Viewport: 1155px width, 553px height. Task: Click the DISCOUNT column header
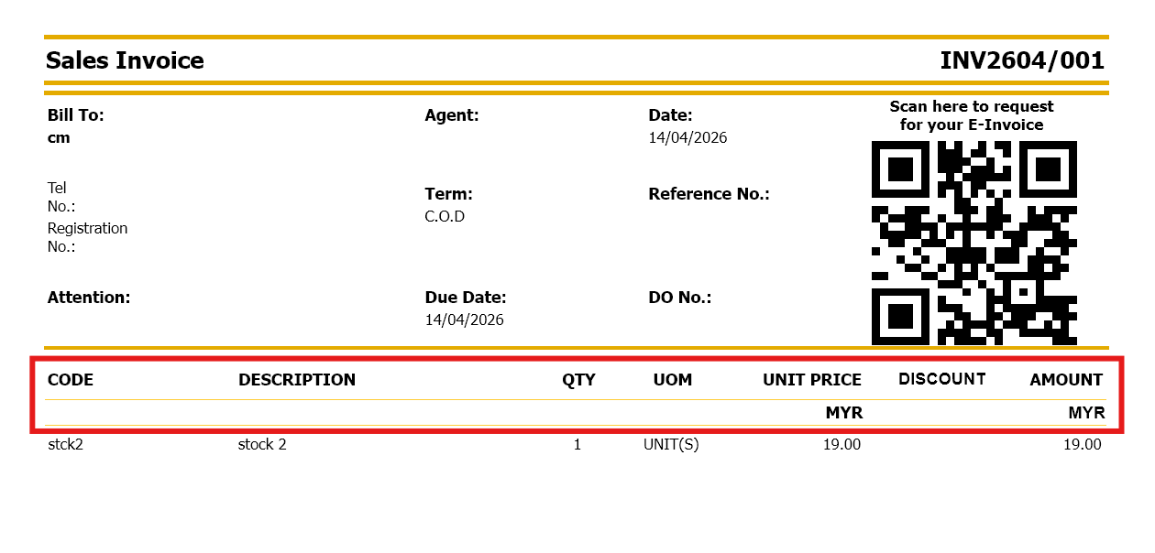(x=941, y=379)
